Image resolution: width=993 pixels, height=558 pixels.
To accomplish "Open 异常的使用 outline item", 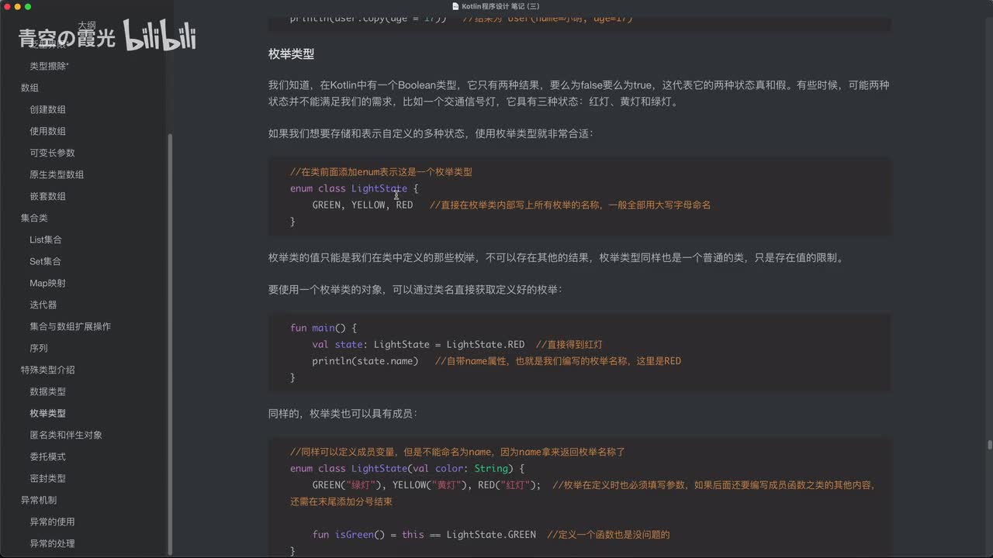I will pos(52,522).
